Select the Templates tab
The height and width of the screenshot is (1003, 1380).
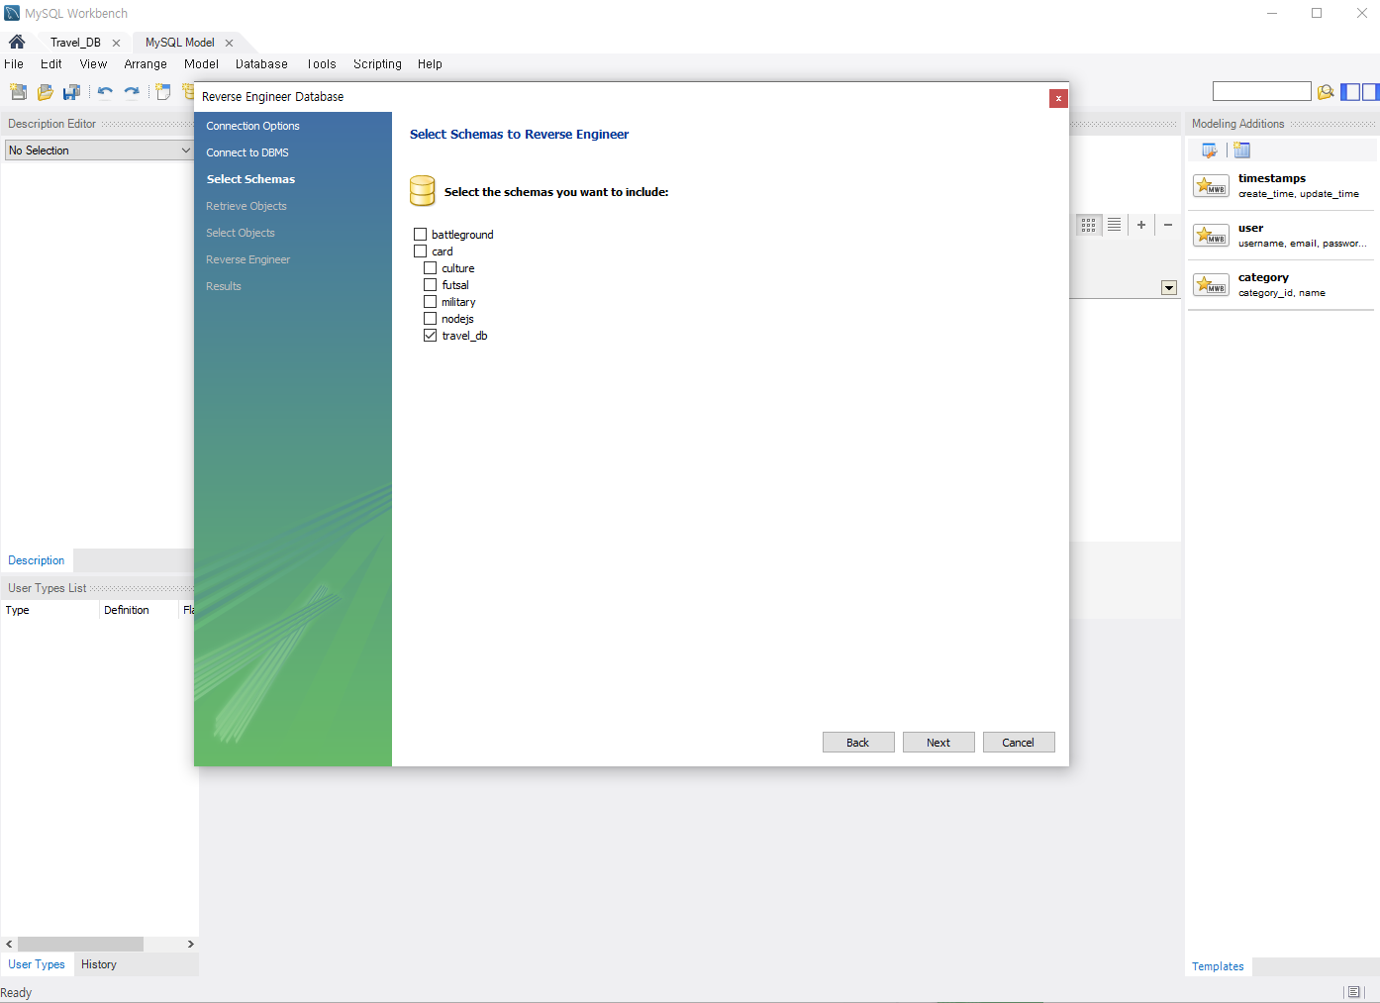(x=1218, y=966)
